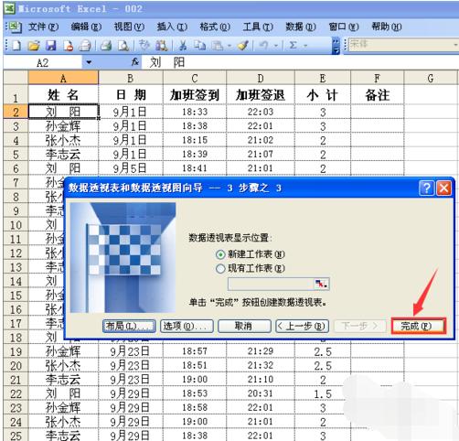This screenshot has height=441, width=459.
Task: Open the 格式 (Format) menu
Action: coord(215,27)
